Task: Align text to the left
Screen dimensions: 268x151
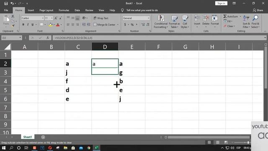Action: click(x=68, y=25)
